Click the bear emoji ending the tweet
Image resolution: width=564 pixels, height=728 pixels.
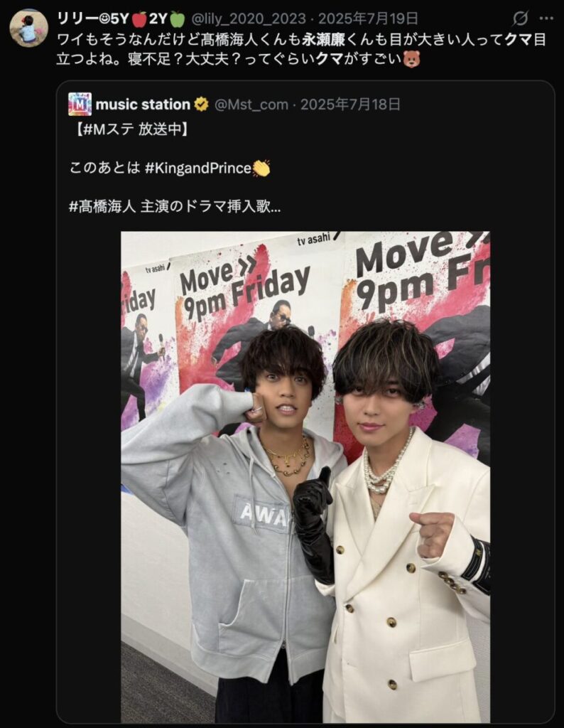click(x=412, y=60)
